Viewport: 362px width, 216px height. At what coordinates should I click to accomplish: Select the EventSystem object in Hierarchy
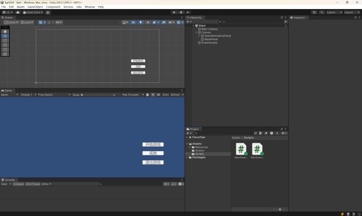click(x=209, y=43)
